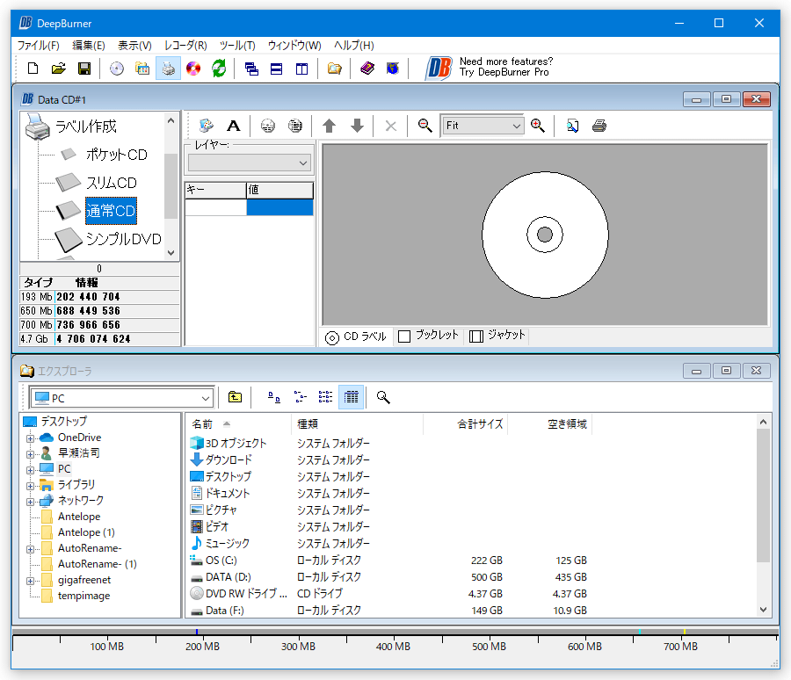
Task: Open the ヘルプ(H) menu
Action: [x=353, y=46]
